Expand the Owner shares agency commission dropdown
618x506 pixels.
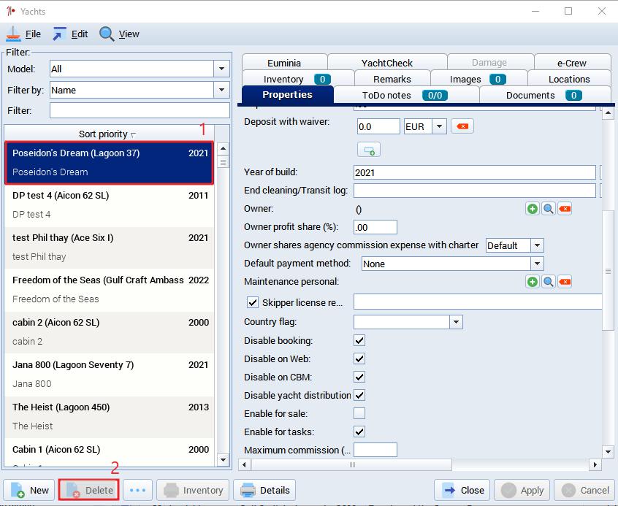tap(537, 245)
